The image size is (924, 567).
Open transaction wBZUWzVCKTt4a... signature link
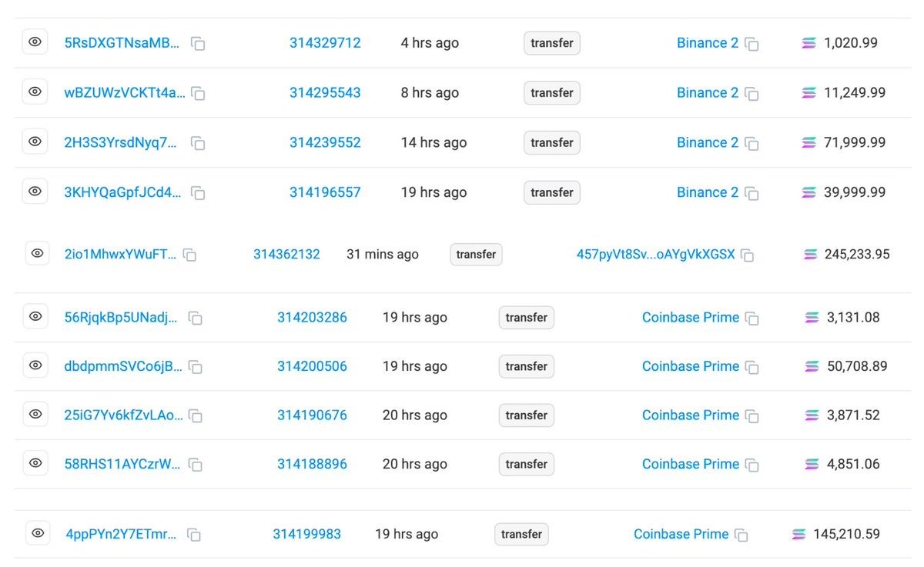125,93
